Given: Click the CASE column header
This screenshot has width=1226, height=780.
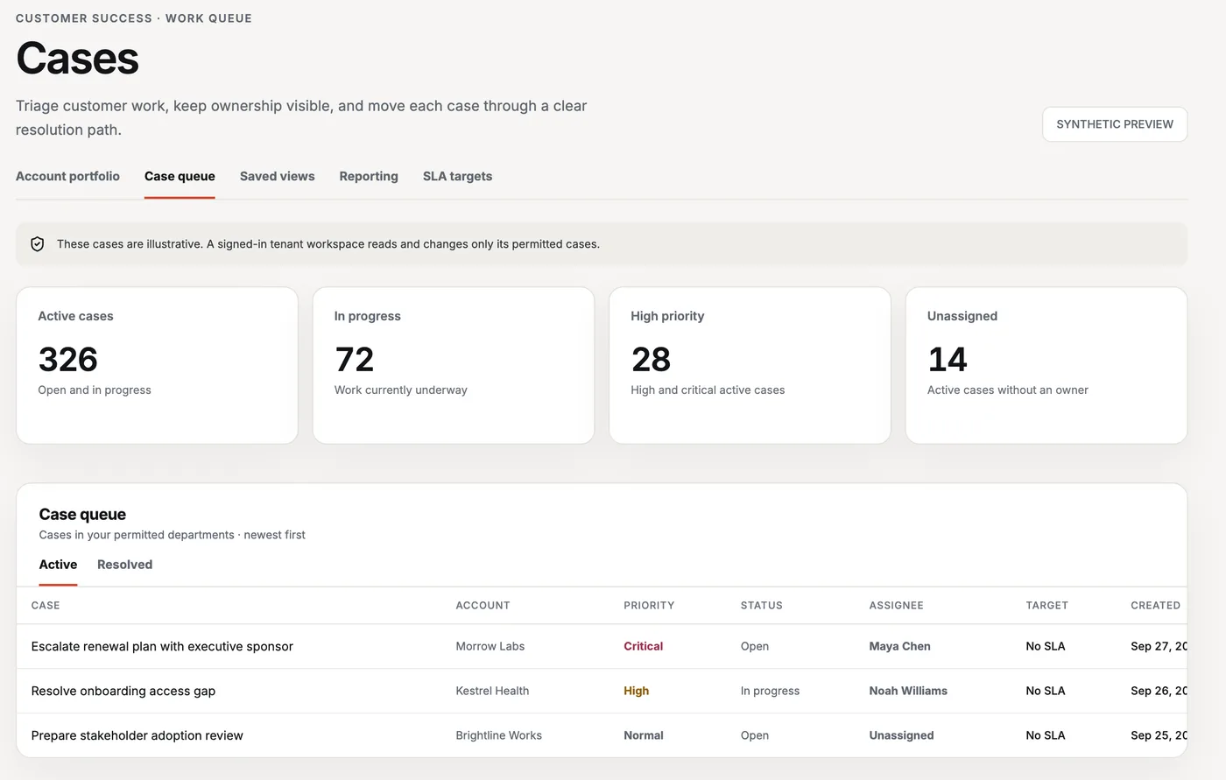Looking at the screenshot, I should [46, 606].
